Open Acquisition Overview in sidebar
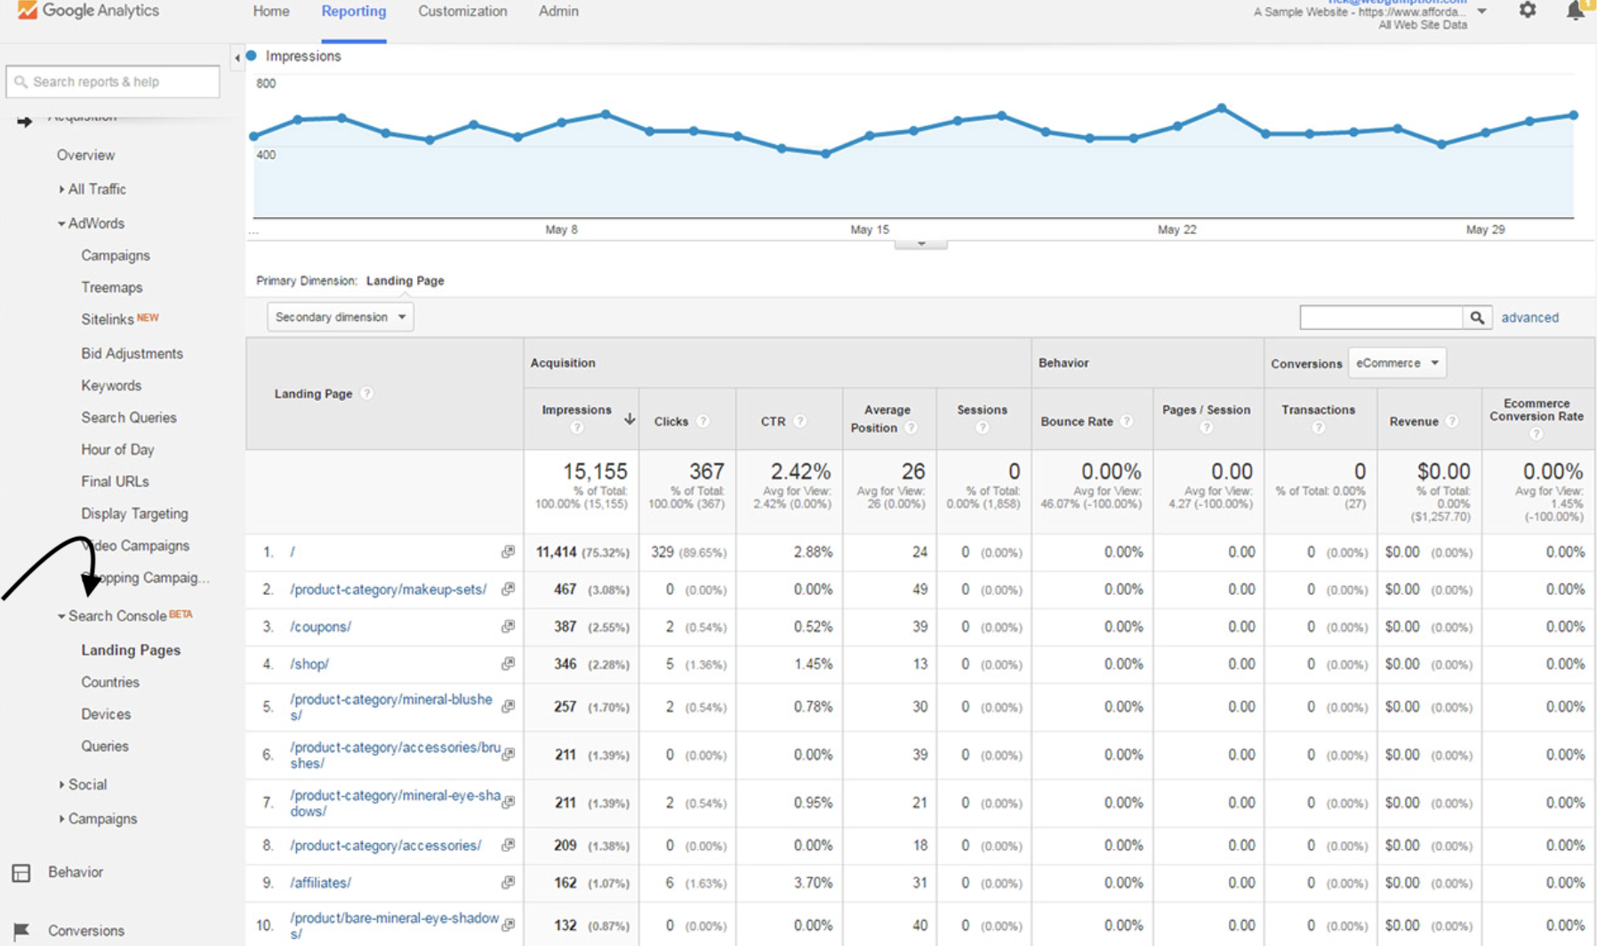 coord(85,155)
